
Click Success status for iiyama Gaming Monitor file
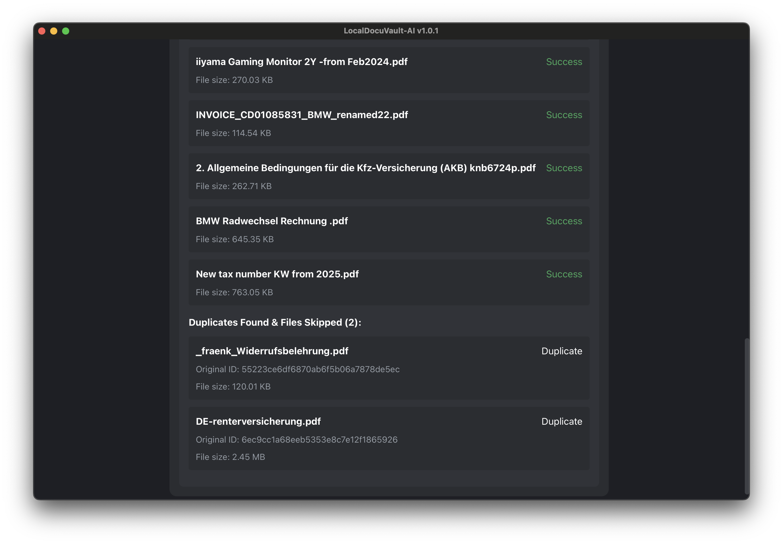(x=564, y=62)
